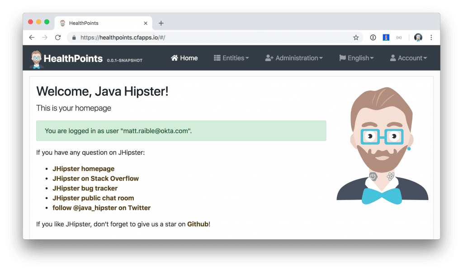Select the HealthPoints browser tab

pos(104,23)
